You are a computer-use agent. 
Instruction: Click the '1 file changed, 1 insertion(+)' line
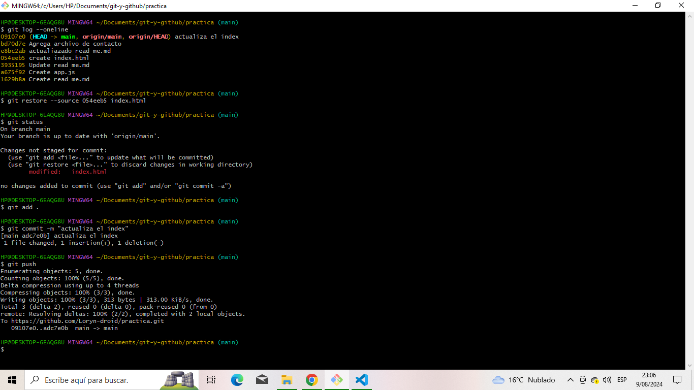(x=84, y=243)
